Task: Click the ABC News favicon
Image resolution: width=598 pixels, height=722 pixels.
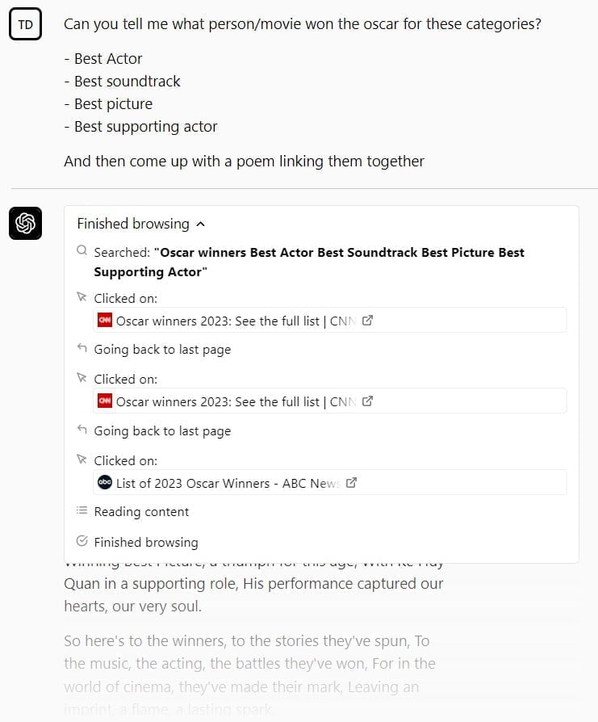Action: click(x=104, y=482)
